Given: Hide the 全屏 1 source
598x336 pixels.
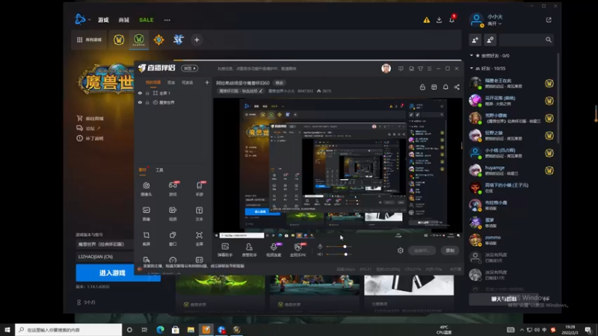Looking at the screenshot, I should tap(140, 93).
